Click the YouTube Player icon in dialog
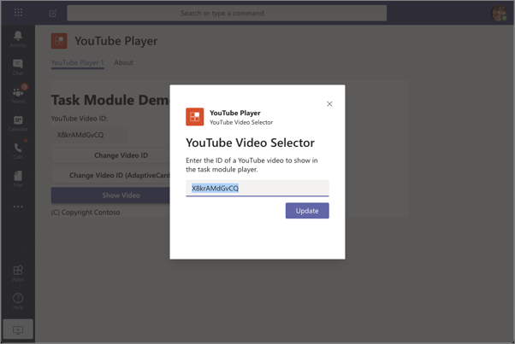 (x=195, y=117)
